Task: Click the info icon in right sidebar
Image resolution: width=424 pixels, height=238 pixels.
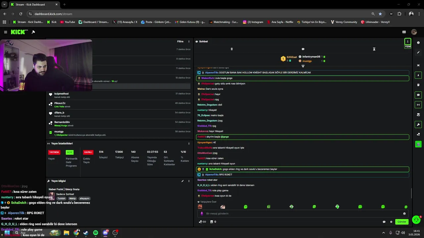Action: click(418, 43)
